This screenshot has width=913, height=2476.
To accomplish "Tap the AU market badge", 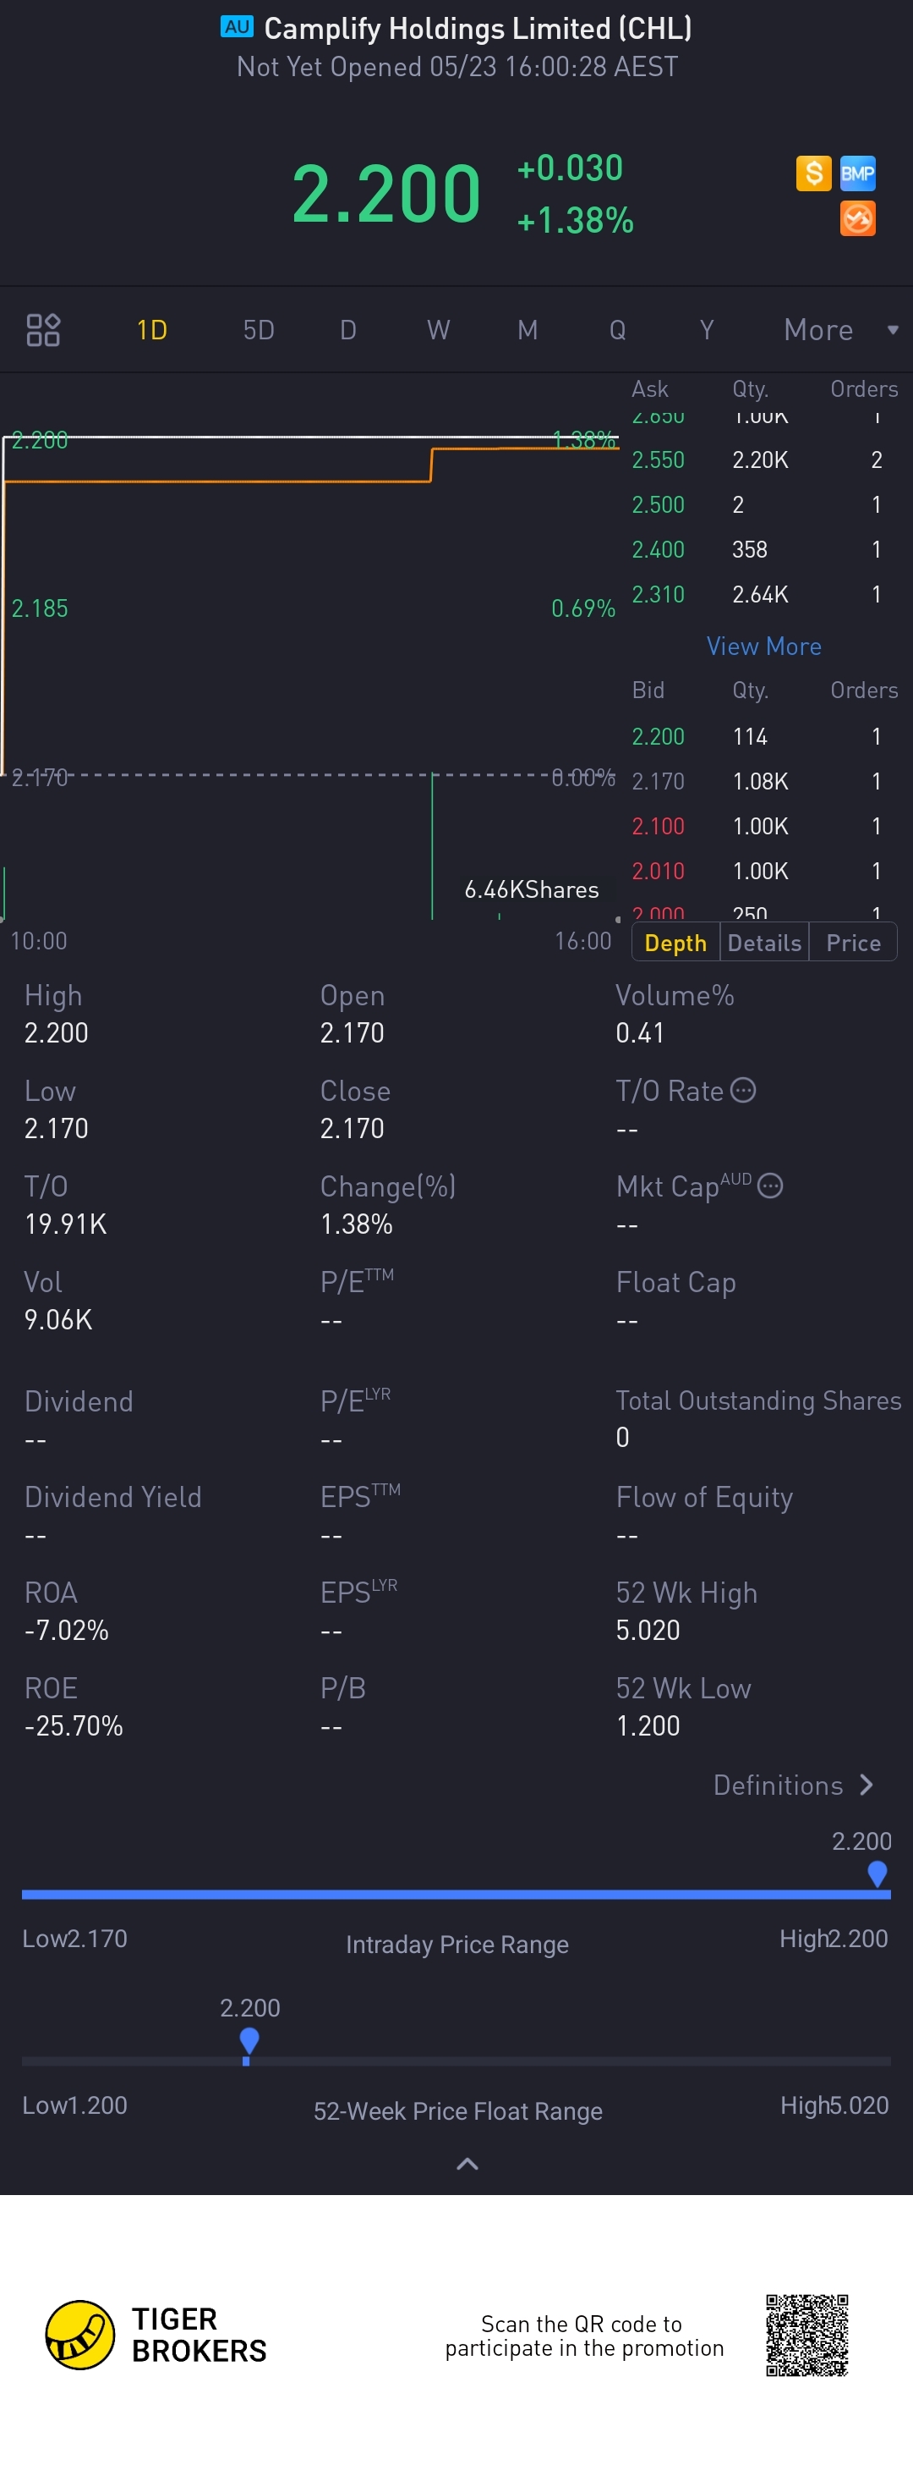I will coord(236,27).
